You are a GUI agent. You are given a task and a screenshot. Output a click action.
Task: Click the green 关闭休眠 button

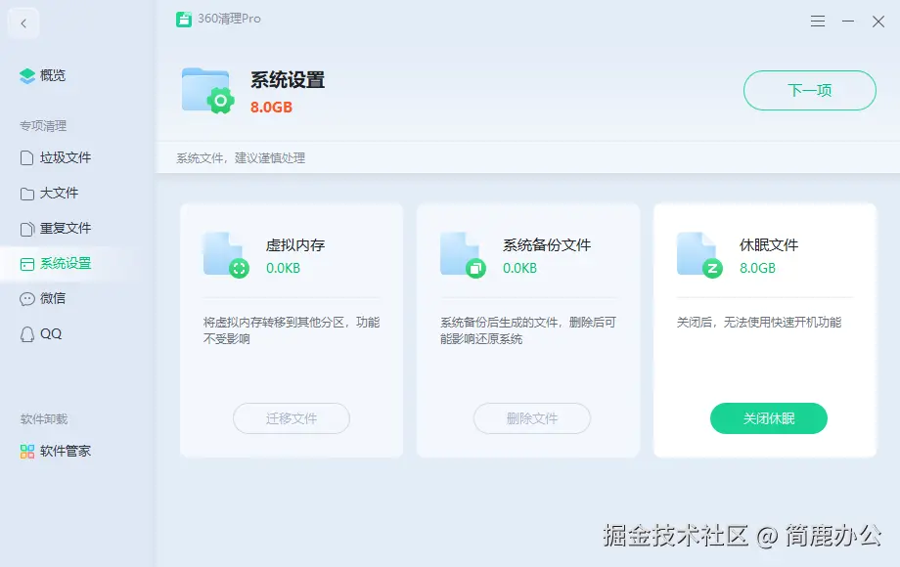769,418
